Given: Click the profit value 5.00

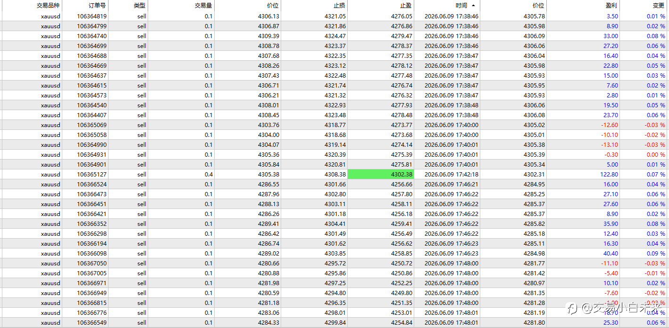Looking at the screenshot, I should (x=612, y=164).
